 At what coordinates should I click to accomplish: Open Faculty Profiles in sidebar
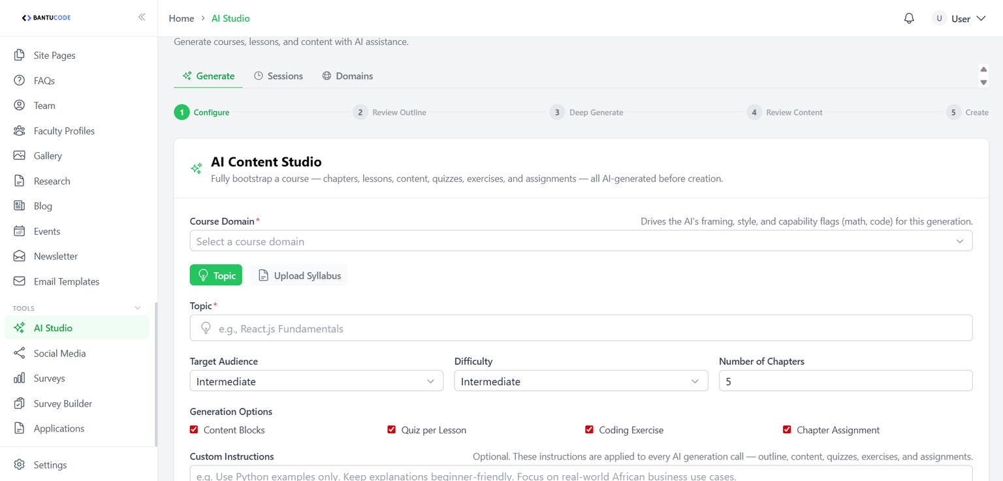[77, 131]
